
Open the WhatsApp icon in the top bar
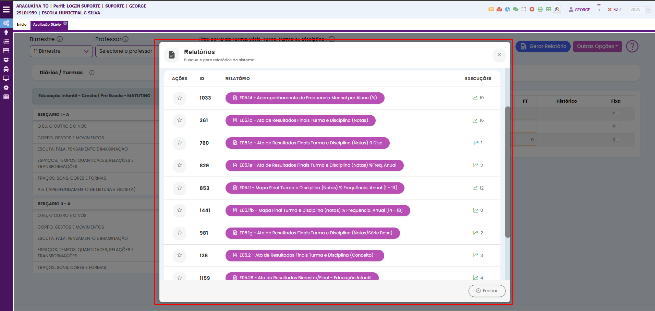pos(557,10)
